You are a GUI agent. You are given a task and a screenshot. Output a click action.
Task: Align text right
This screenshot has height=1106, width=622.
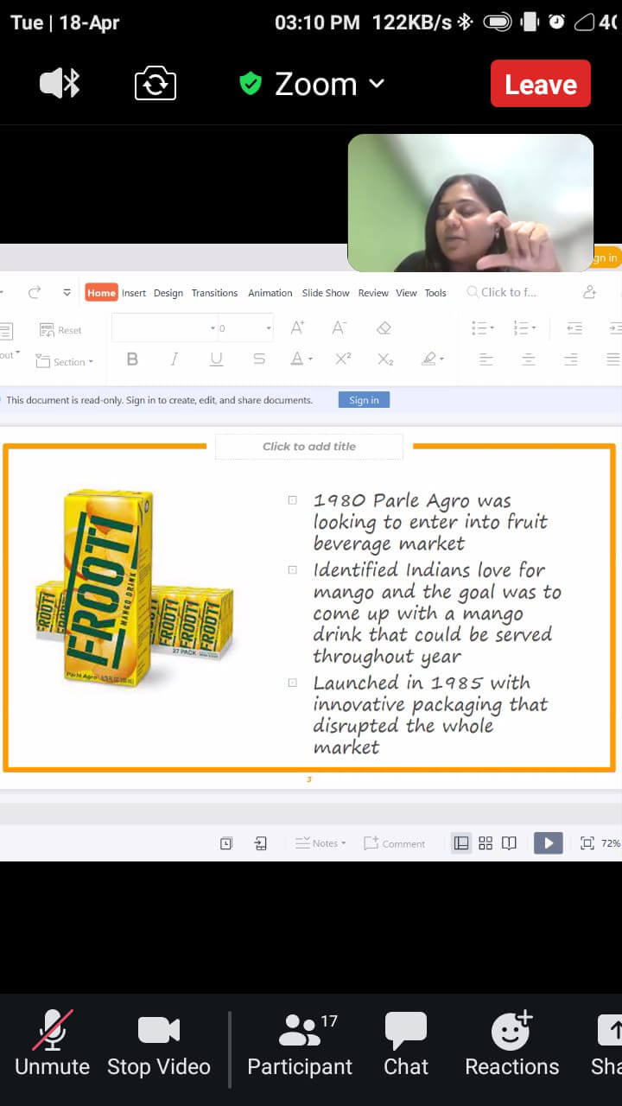click(x=570, y=359)
